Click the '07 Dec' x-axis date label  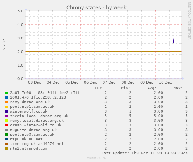coord(109,82)
